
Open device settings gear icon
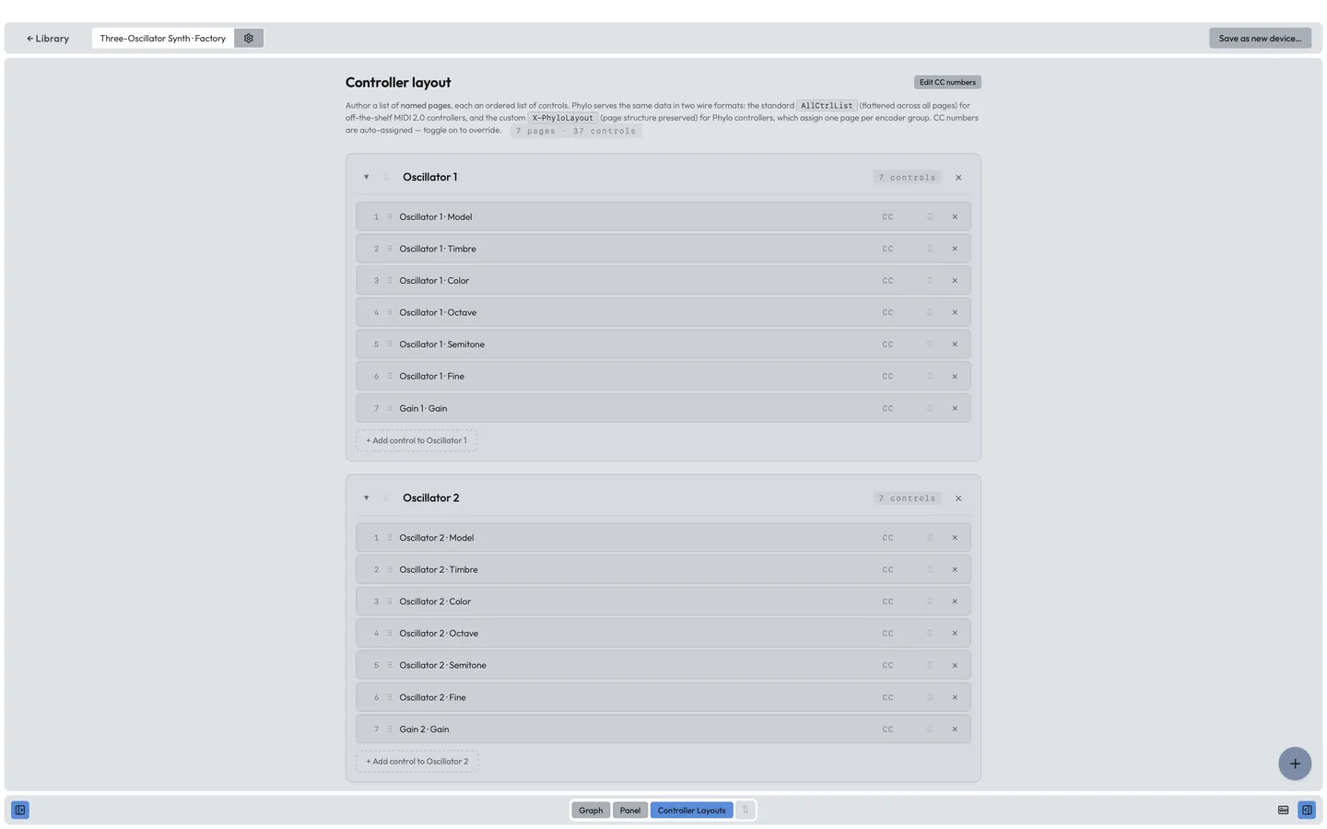(249, 38)
